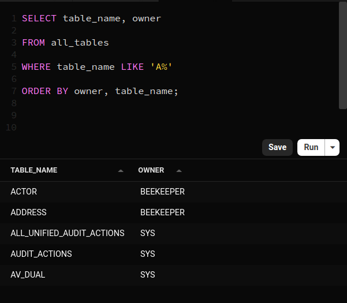This screenshot has height=303, width=347.
Task: Sort results by OWNER arrow icon
Action: 179,170
